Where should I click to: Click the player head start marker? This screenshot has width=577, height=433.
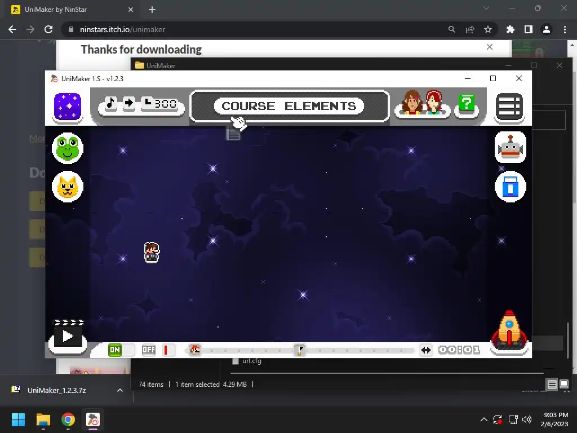click(194, 350)
